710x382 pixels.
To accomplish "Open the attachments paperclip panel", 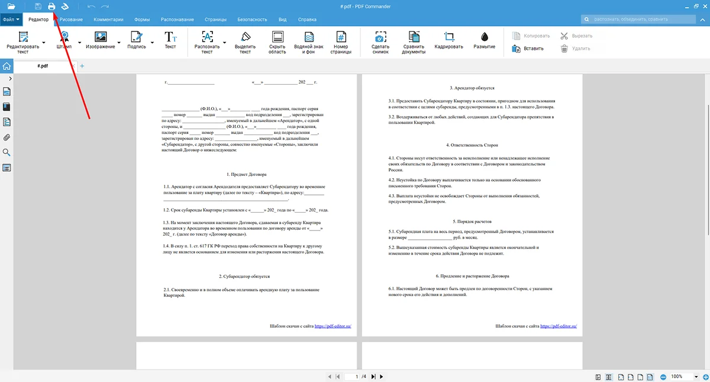I will [7, 137].
